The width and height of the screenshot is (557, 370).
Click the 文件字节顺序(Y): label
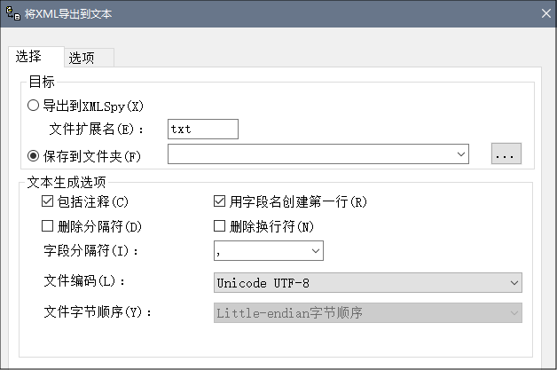[98, 312]
